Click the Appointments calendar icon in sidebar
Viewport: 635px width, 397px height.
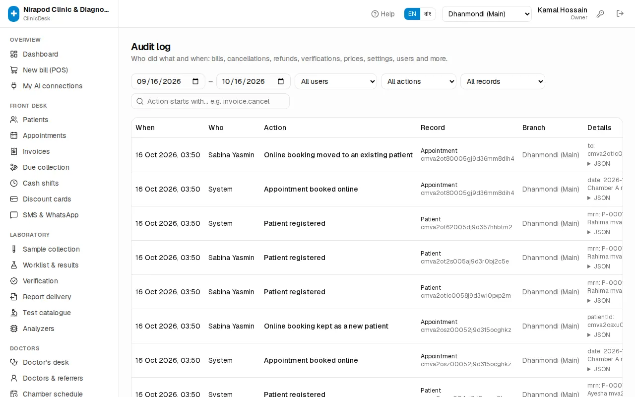point(14,135)
